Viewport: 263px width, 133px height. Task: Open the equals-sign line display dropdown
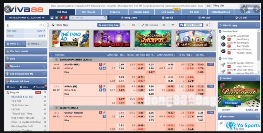164,25
